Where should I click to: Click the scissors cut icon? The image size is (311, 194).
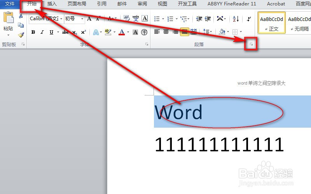coord(21,16)
